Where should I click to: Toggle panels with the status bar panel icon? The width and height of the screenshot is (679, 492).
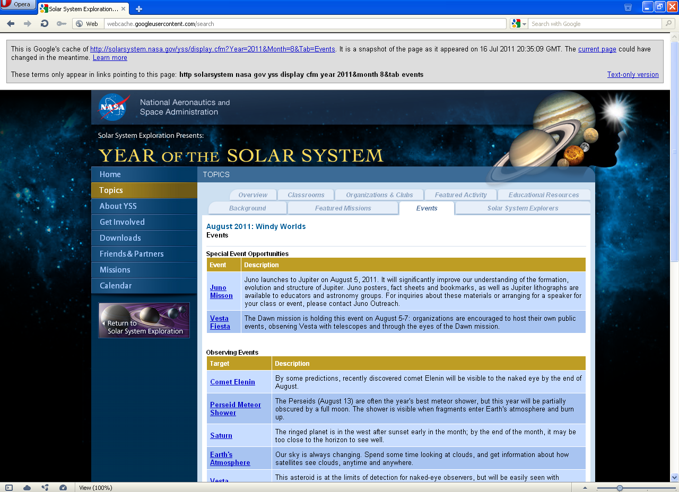pos(9,488)
